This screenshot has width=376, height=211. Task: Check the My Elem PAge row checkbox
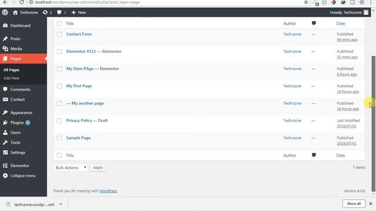point(59,69)
